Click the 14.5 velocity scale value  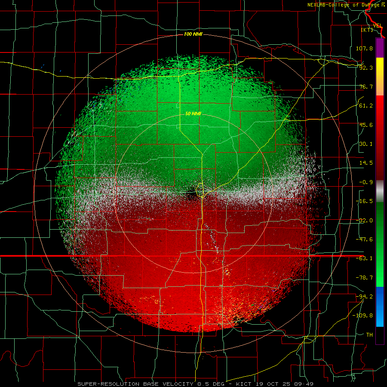point(366,163)
